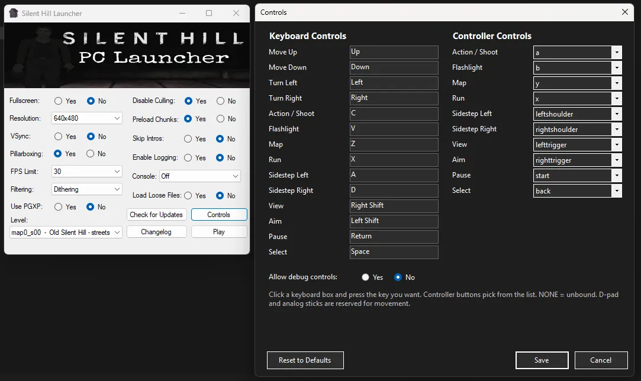The height and width of the screenshot is (381, 641).
Task: Select Yes for Enable Logging
Action: [x=188, y=158]
